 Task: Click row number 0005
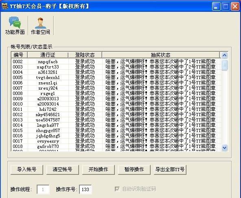[18, 77]
